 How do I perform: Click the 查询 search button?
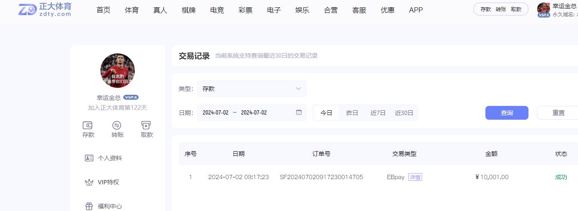point(507,113)
